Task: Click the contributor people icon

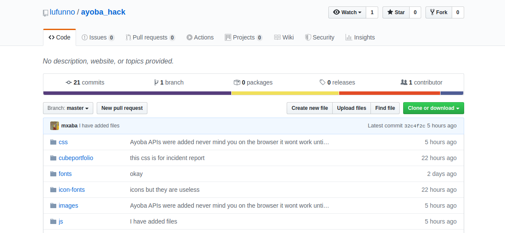Action: tap(404, 82)
